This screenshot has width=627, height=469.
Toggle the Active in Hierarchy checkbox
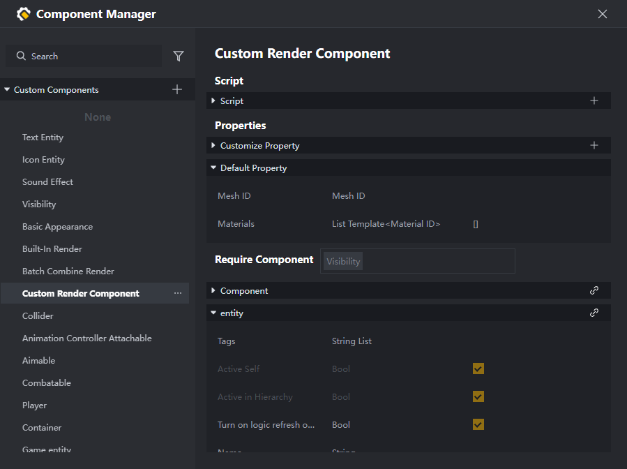coord(478,397)
